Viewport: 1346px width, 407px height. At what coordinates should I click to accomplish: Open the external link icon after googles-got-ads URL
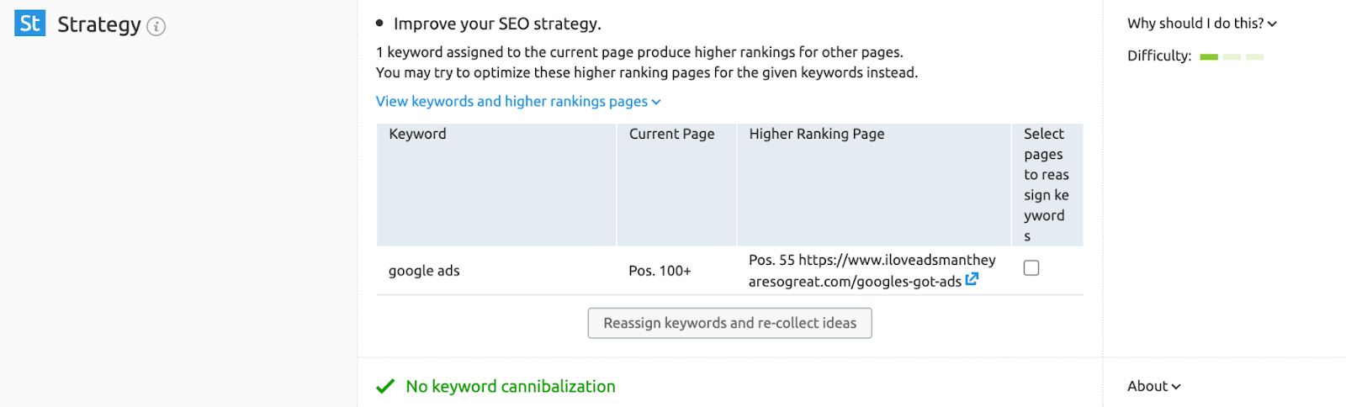(972, 279)
